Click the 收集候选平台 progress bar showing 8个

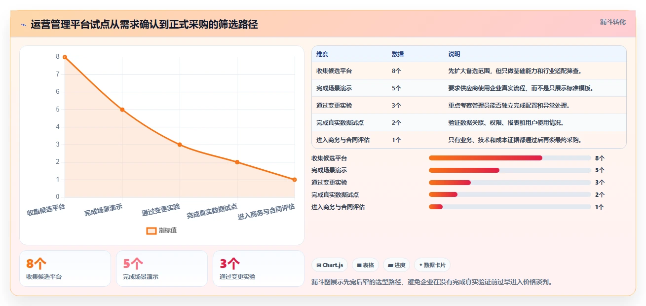tap(510, 158)
